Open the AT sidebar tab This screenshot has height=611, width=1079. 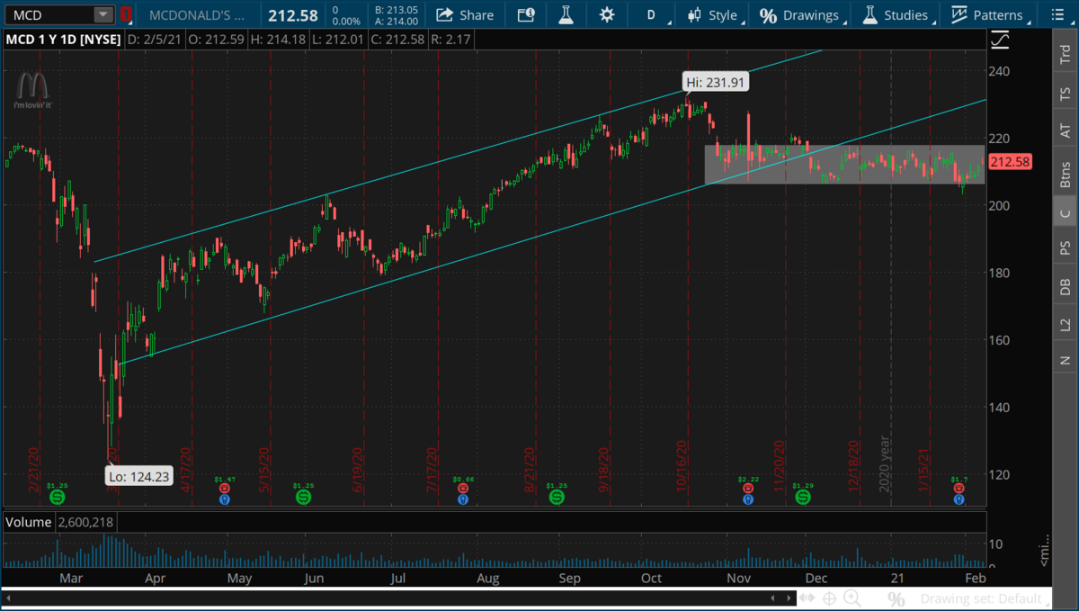[x=1066, y=131]
